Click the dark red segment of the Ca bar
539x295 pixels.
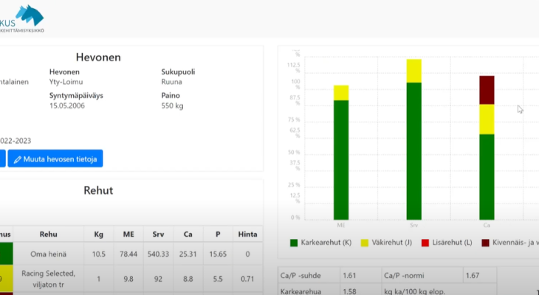(x=487, y=89)
